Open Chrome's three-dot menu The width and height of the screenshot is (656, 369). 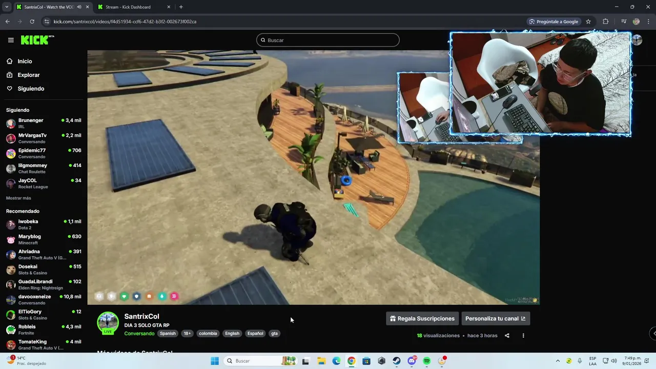pyautogui.click(x=648, y=22)
